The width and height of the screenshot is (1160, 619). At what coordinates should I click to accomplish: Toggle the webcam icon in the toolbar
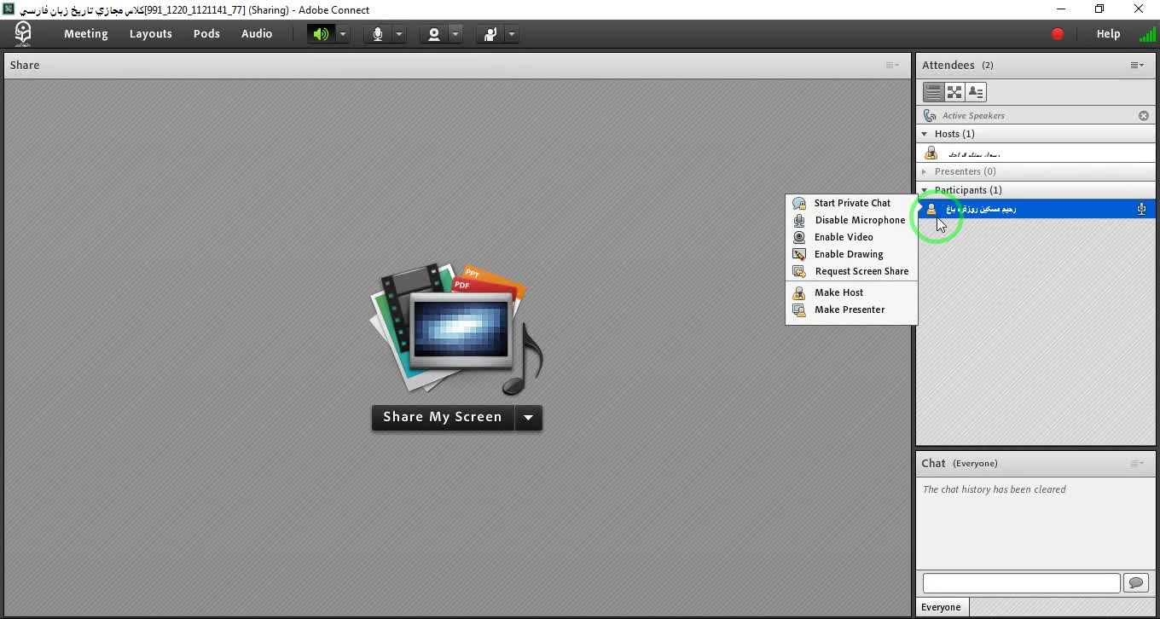click(x=434, y=34)
